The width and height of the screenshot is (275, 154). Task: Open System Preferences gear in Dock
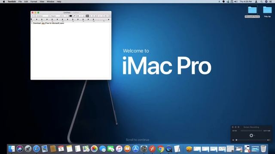click(x=144, y=149)
